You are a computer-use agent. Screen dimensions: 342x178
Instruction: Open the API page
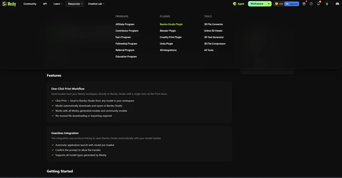coord(45,4)
